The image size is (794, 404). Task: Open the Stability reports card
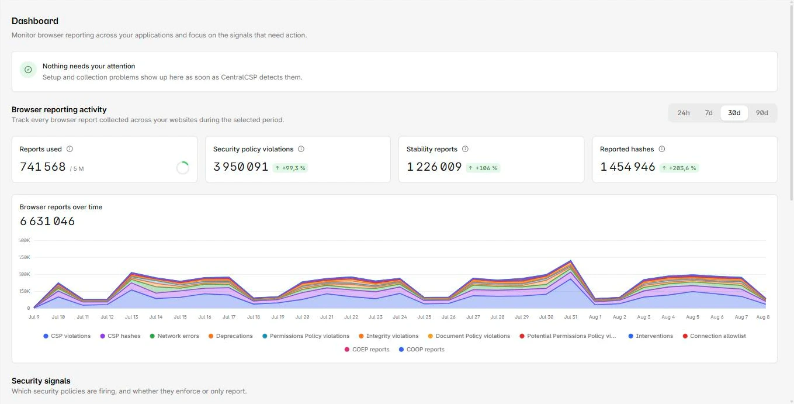[491, 160]
